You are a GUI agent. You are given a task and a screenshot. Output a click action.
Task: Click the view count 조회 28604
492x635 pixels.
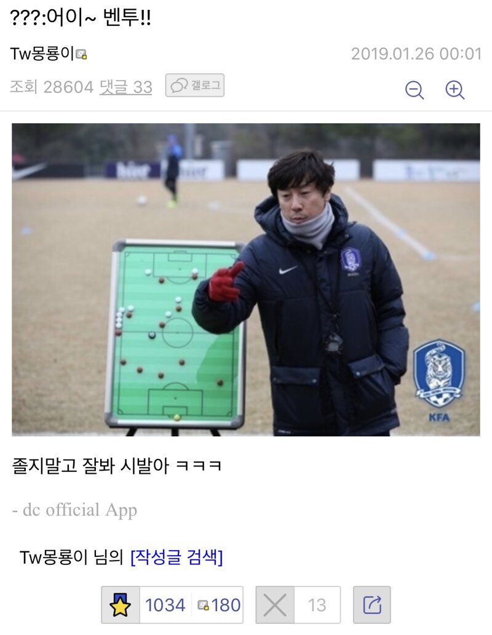tap(52, 87)
